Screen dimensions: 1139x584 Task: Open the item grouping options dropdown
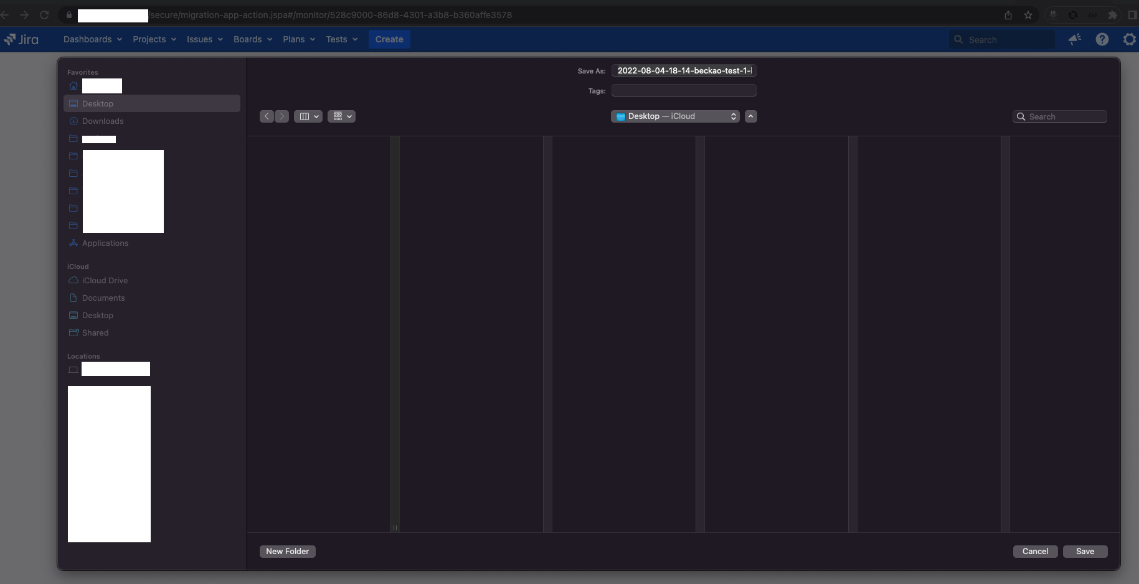pyautogui.click(x=342, y=116)
